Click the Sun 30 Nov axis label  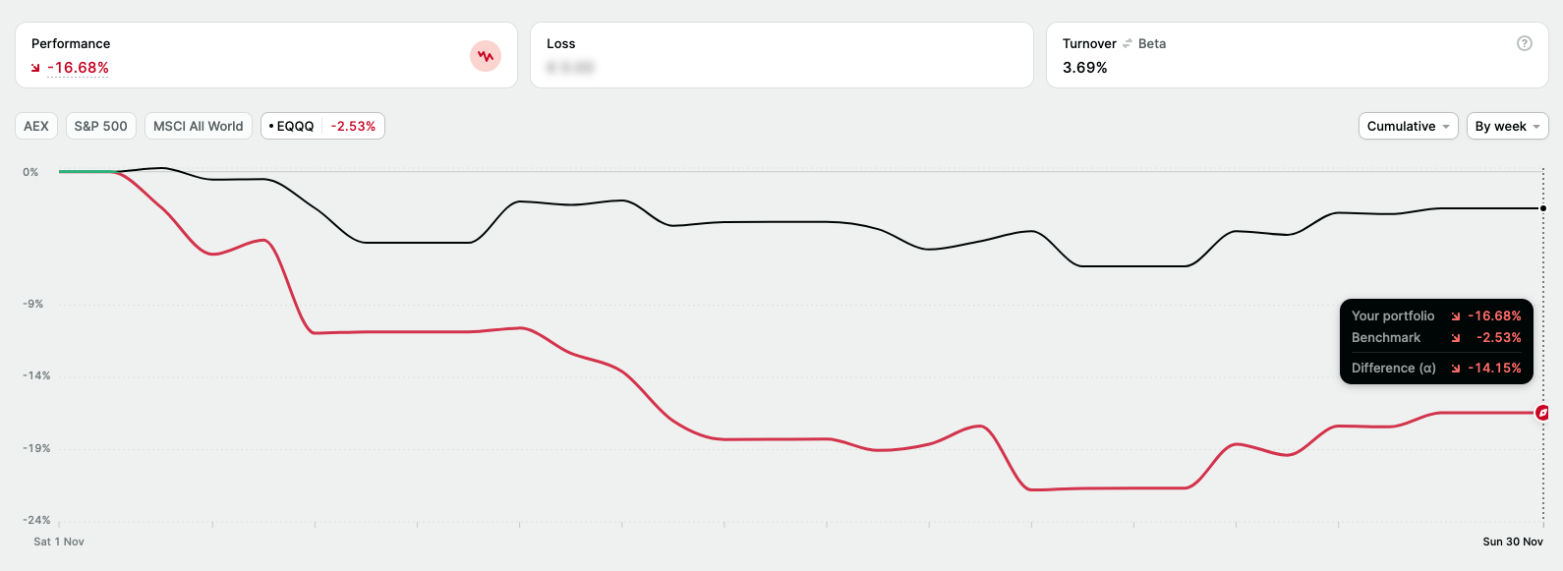(1513, 542)
